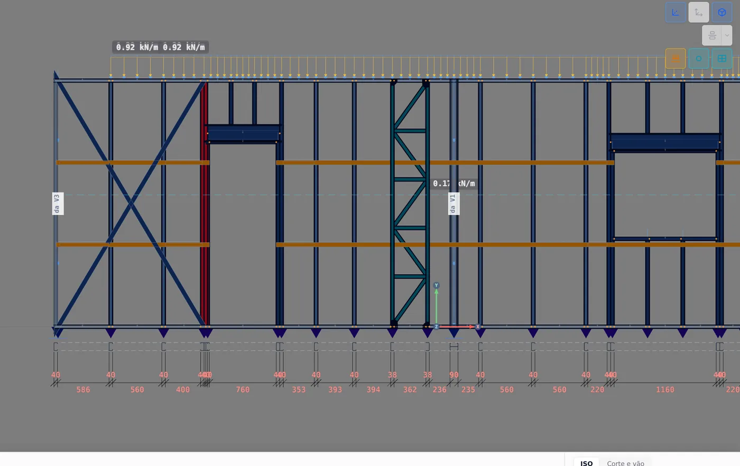The width and height of the screenshot is (740, 466).
Task: Click the 353 dimension value
Action: click(x=299, y=389)
